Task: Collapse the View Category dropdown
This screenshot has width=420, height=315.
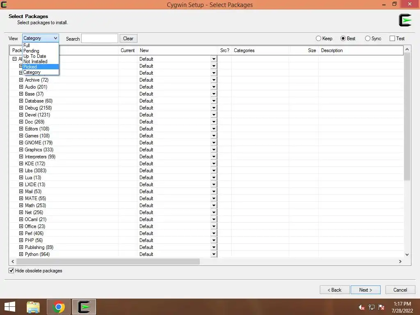Action: click(41, 38)
